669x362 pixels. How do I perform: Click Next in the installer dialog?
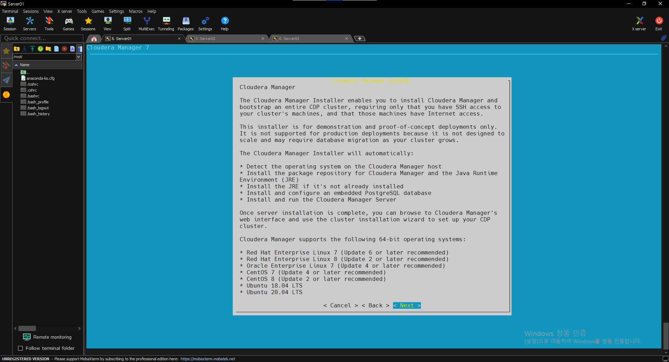click(407, 305)
